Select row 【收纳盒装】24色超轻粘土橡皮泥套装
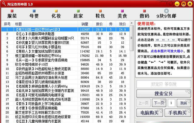The image size is (194, 123). click(65, 69)
